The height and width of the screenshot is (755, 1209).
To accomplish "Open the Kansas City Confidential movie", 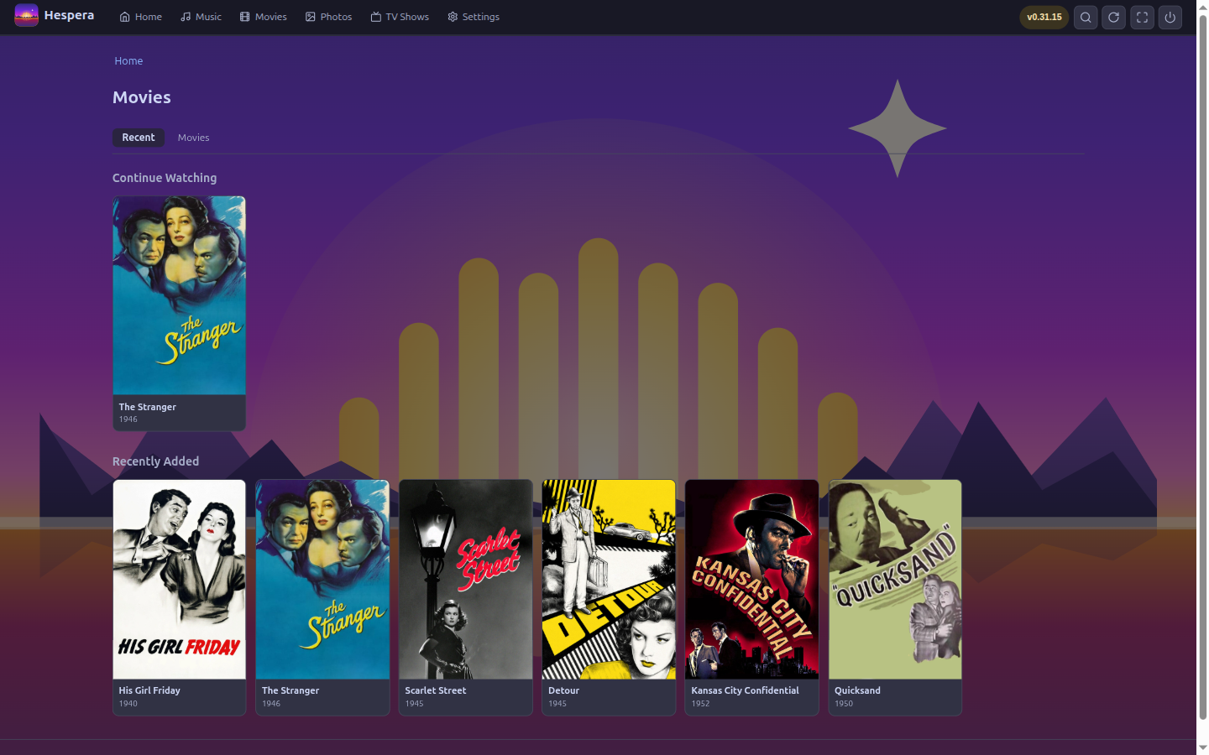I will click(751, 597).
